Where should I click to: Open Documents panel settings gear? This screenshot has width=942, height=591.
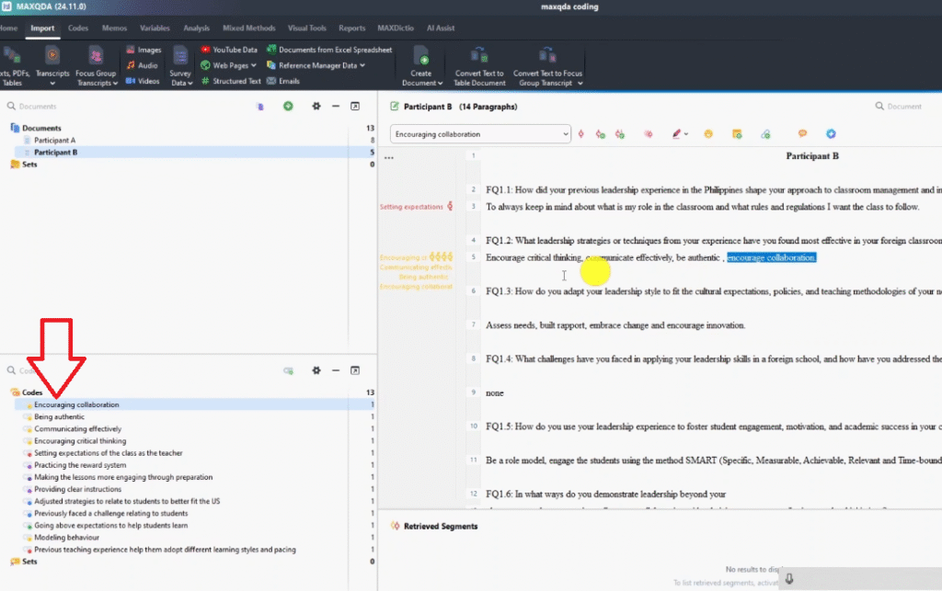pyautogui.click(x=316, y=107)
